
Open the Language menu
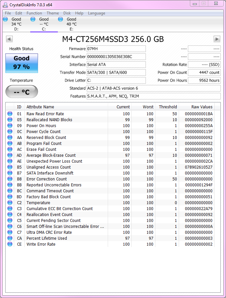tap(97, 13)
